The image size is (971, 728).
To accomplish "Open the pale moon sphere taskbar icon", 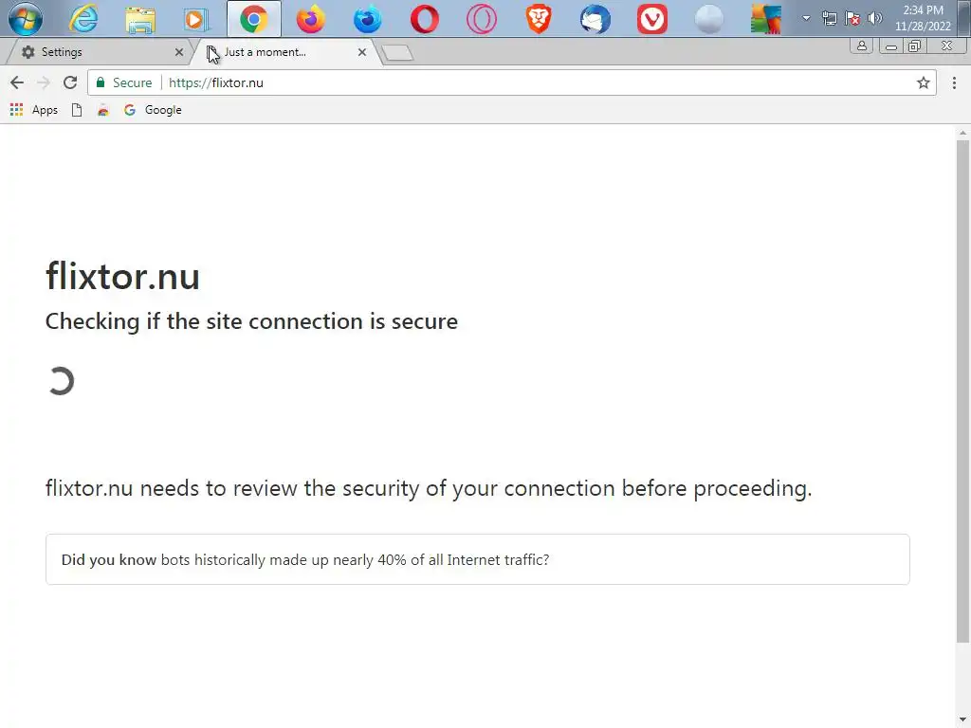I will coord(709,19).
